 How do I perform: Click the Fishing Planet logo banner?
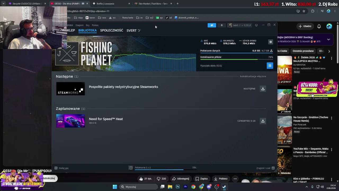[x=84, y=54]
